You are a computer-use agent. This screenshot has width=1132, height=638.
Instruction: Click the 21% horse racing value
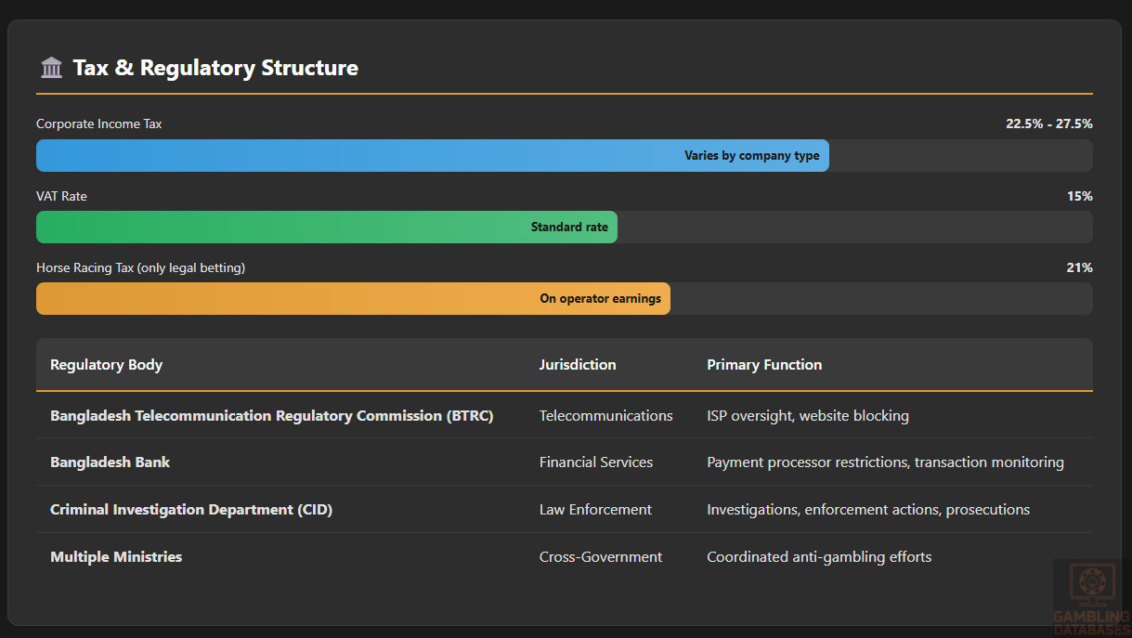[x=1079, y=267]
